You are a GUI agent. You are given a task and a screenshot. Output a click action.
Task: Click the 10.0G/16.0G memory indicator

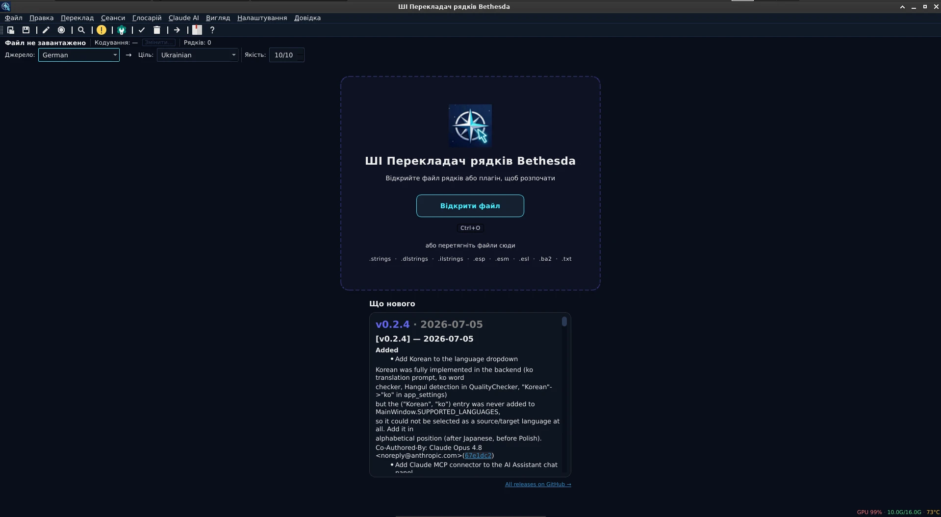[904, 512]
